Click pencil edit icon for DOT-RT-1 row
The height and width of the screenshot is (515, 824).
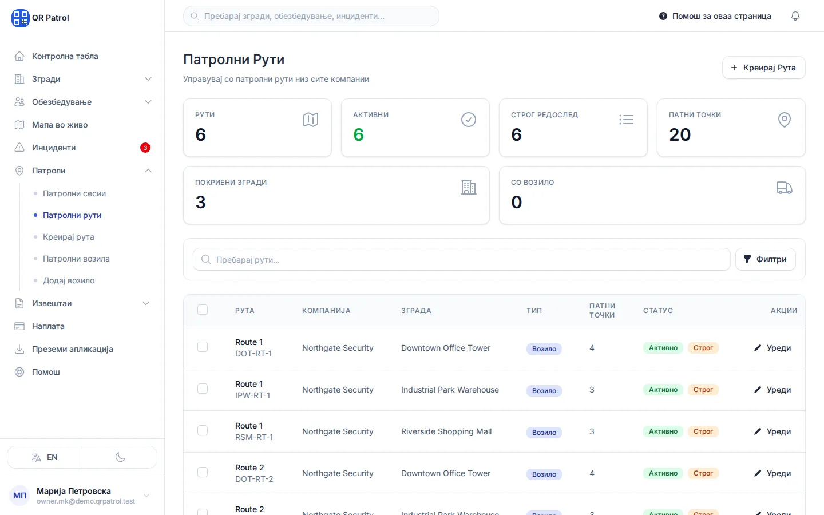(x=758, y=348)
